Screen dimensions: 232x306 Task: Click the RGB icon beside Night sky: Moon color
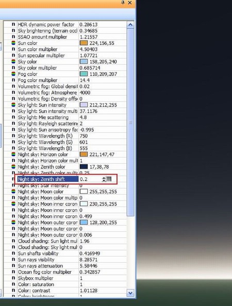pos(13,192)
